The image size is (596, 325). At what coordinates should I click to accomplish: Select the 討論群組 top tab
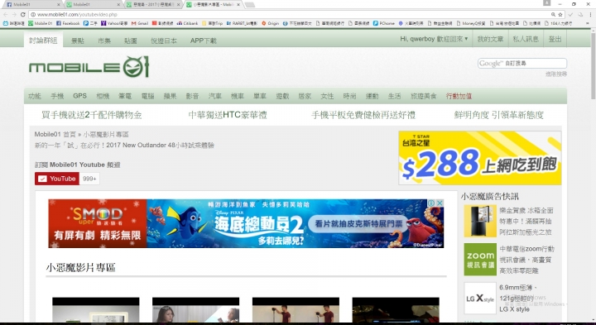coord(43,41)
